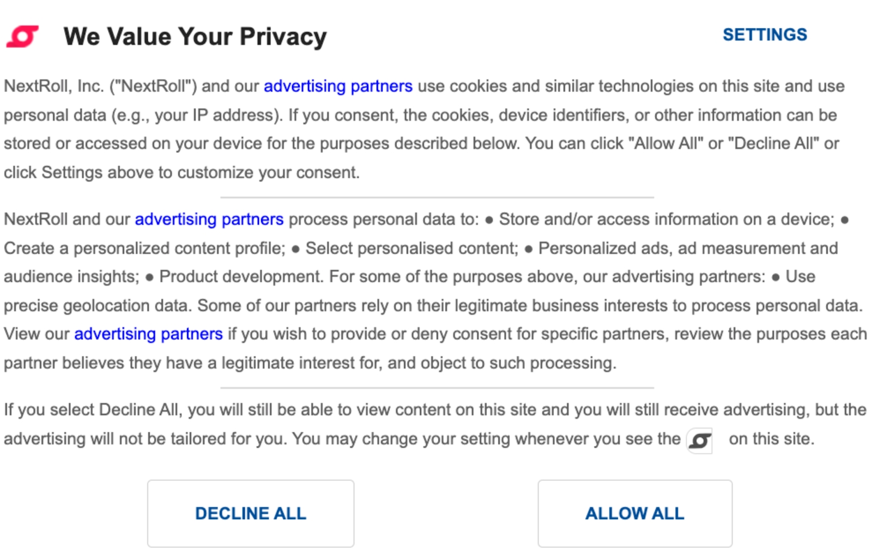Click the 'Product development' bullet text
This screenshot has height=552, width=872.
click(240, 277)
